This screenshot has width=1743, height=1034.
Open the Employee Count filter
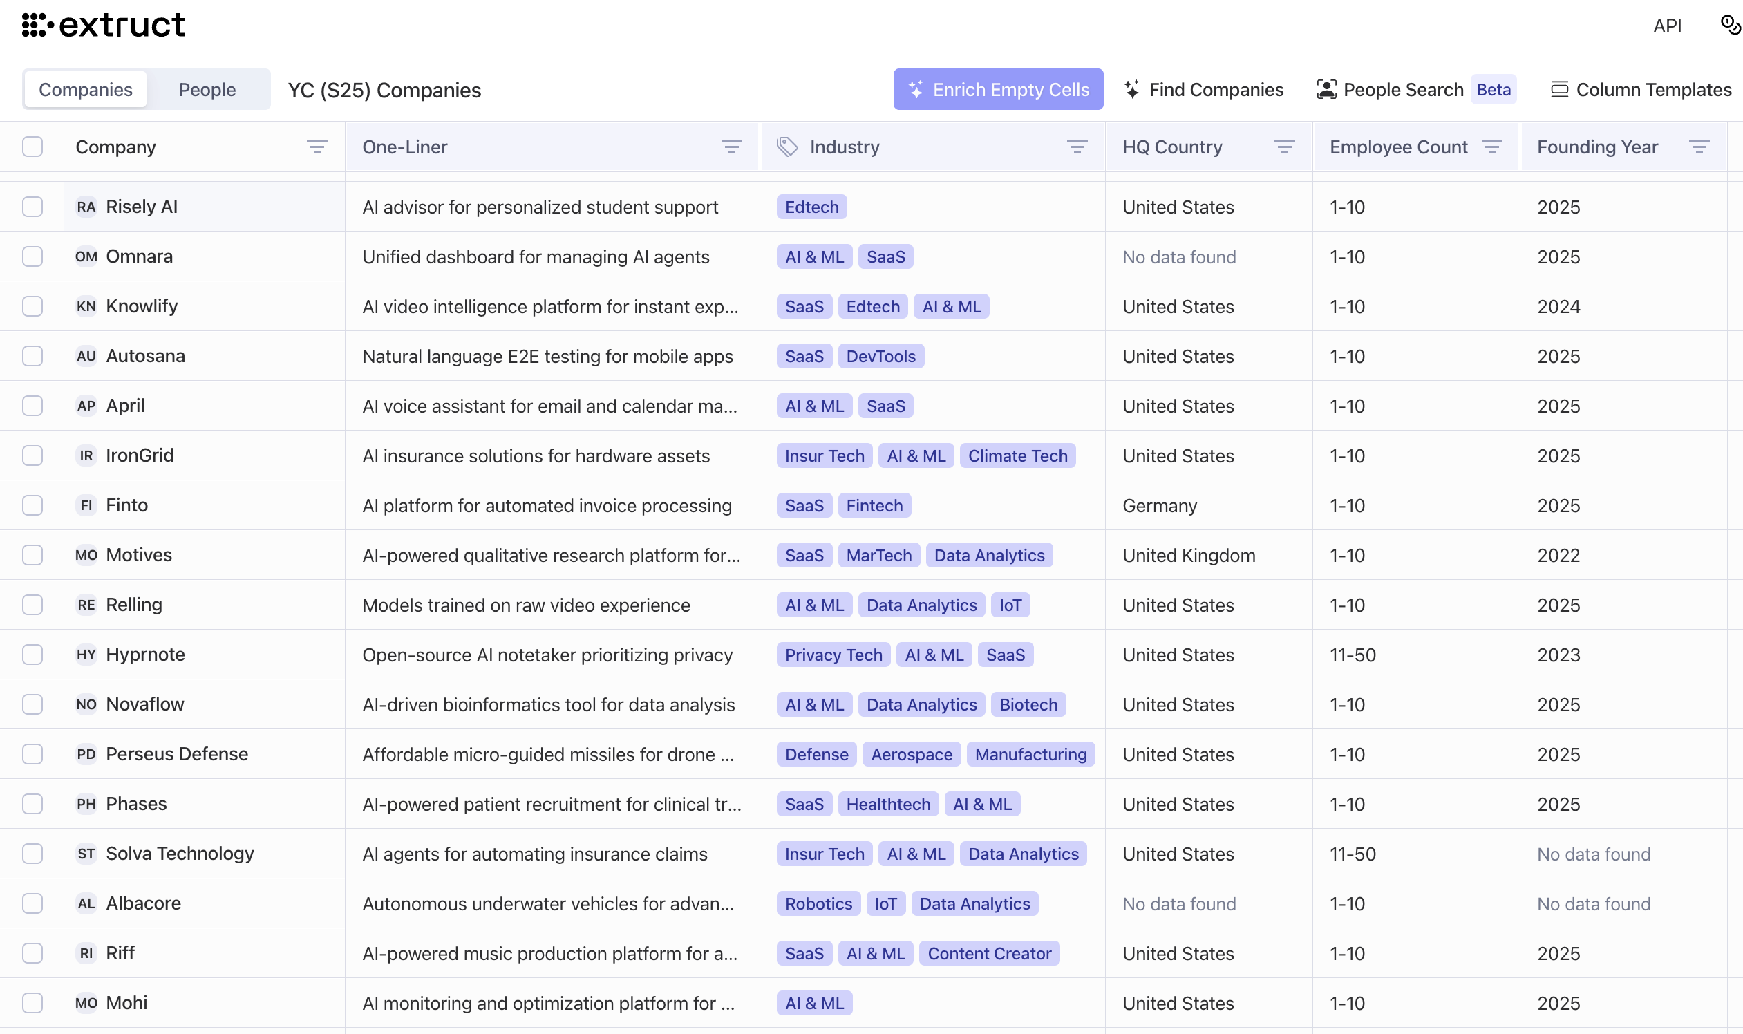click(1491, 147)
